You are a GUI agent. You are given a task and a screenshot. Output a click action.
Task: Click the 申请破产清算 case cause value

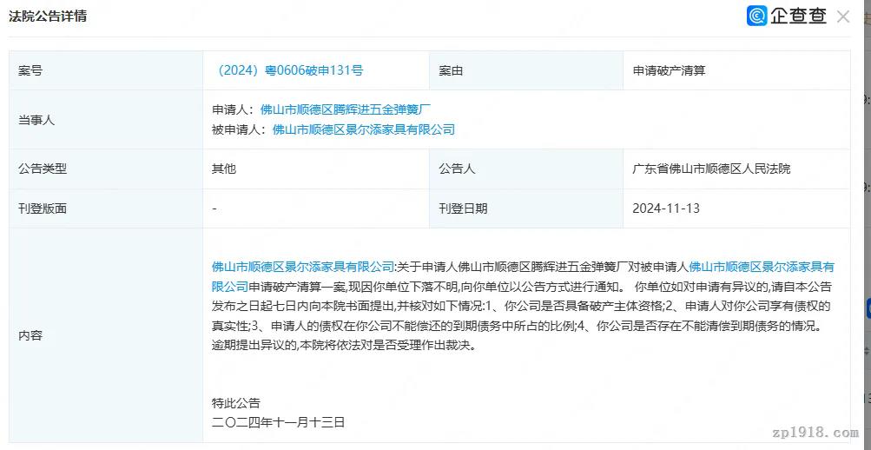click(x=669, y=70)
